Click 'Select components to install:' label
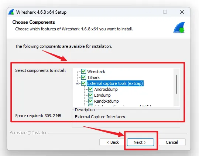 click(41, 70)
